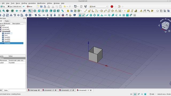Screen dimensions: 171x96
Task: Click the Hatch tool icon
Action: click(x=136, y=11)
